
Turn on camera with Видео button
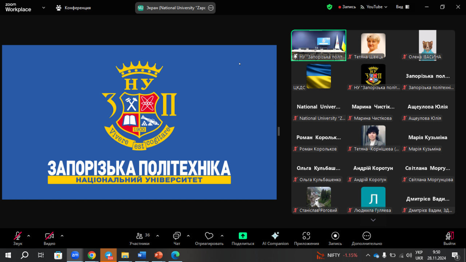[x=50, y=236]
